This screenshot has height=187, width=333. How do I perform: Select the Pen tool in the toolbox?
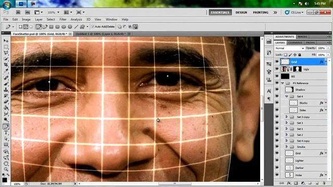coord(6,127)
